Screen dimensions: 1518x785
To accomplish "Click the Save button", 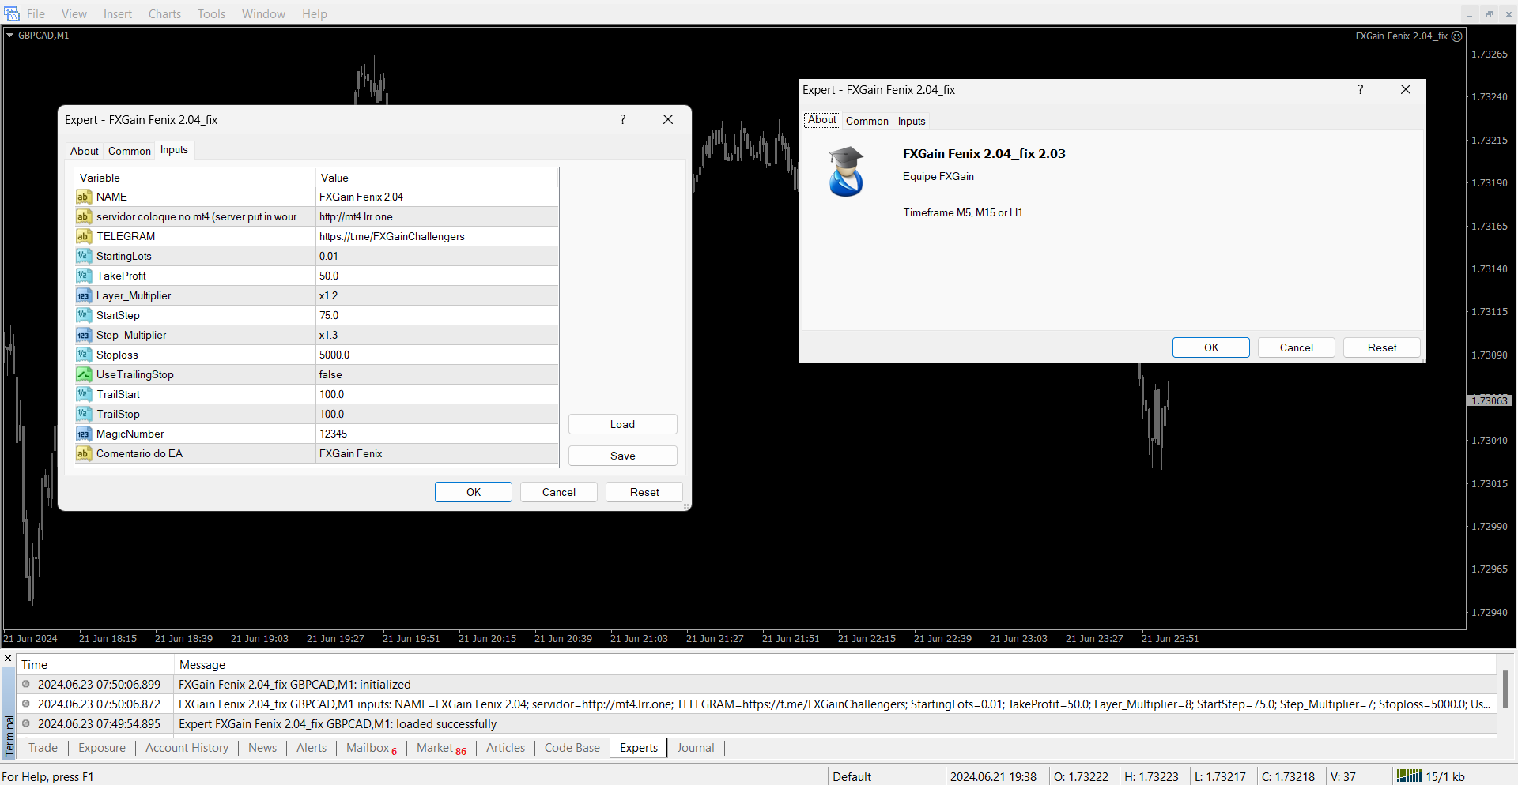I will 622,456.
